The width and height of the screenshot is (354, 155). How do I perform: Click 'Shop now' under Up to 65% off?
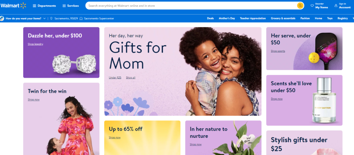pos(115,138)
